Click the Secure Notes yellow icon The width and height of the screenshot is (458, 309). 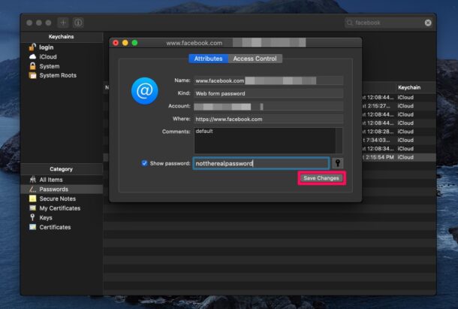point(33,198)
